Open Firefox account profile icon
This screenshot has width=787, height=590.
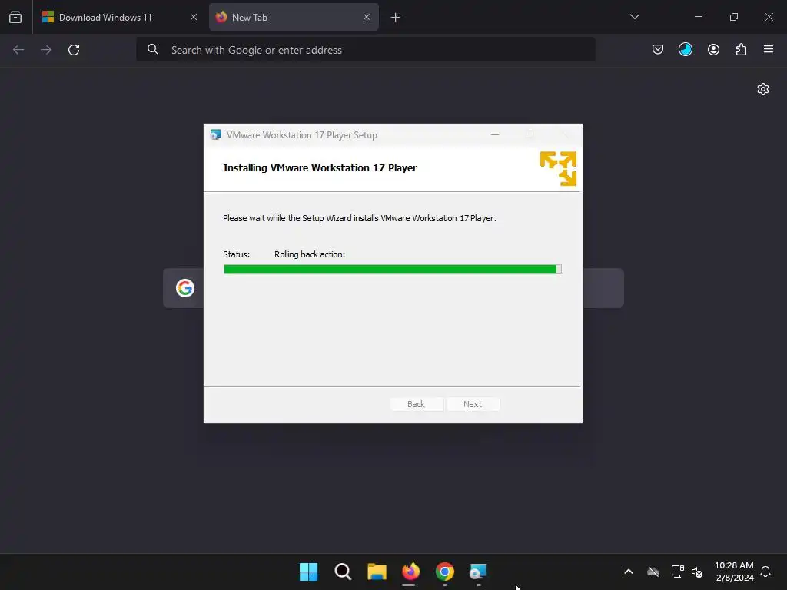713,49
